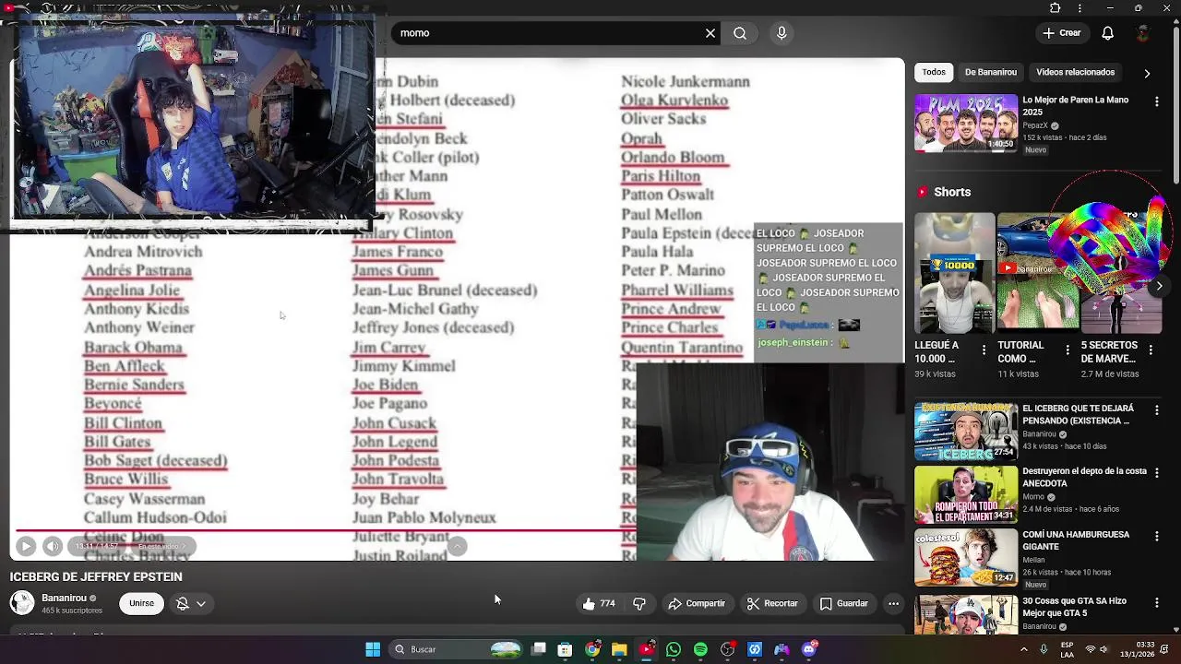Click the Compartir share button

coord(697,603)
